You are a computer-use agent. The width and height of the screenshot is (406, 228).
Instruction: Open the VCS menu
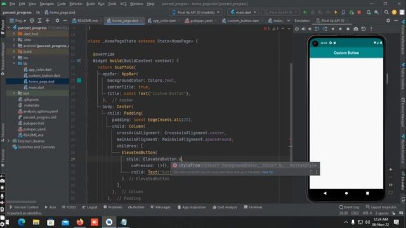tap(123, 4)
